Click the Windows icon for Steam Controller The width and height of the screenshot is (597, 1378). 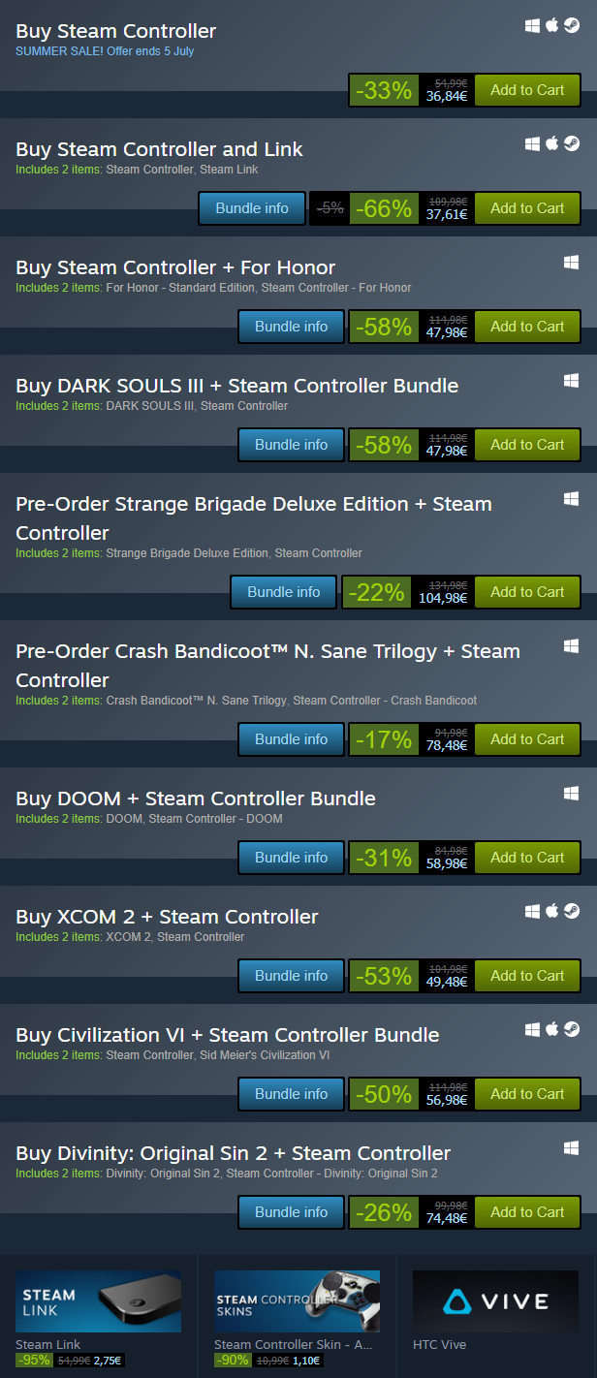click(x=533, y=26)
